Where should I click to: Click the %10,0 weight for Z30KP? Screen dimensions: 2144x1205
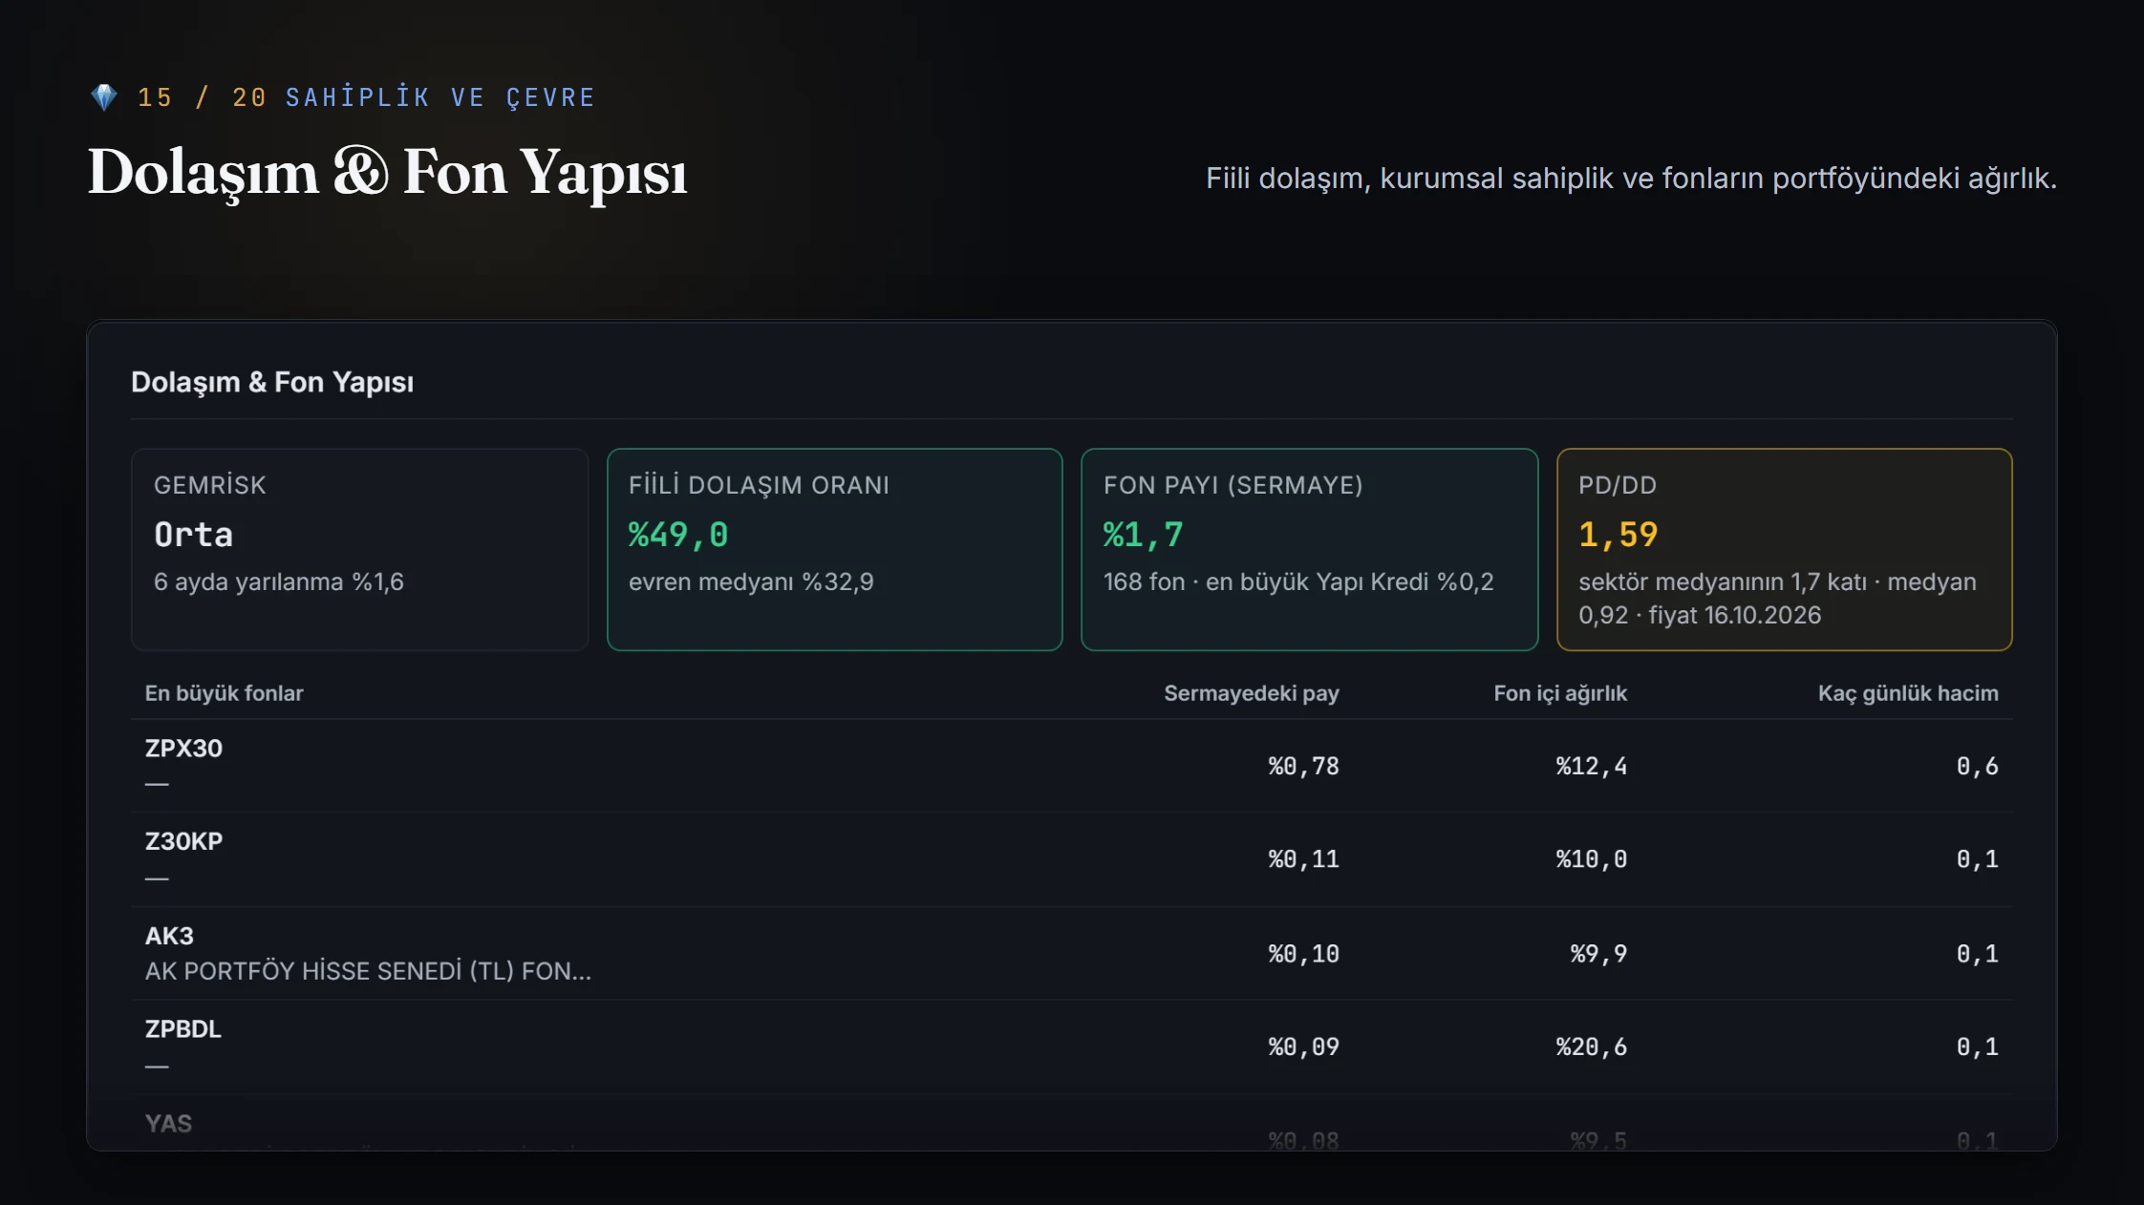[1591, 859]
